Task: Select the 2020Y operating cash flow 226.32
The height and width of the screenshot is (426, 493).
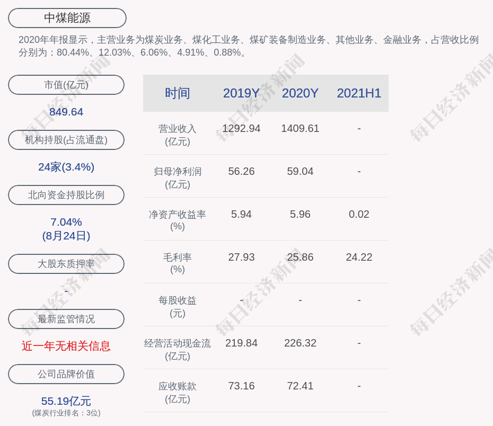Action: (x=300, y=343)
